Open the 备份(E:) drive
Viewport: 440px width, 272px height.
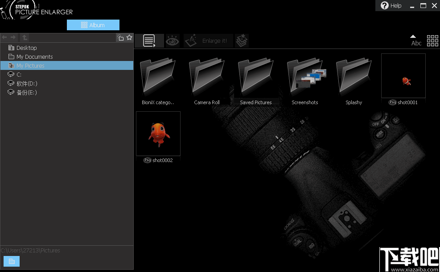click(x=67, y=93)
